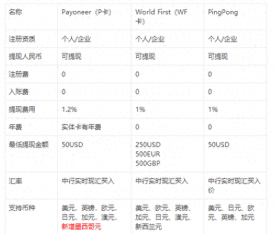Viewport: 274px width, 234px height.
Task: Click Payoneer's '0' in 入账费 row
Action: pos(63,92)
